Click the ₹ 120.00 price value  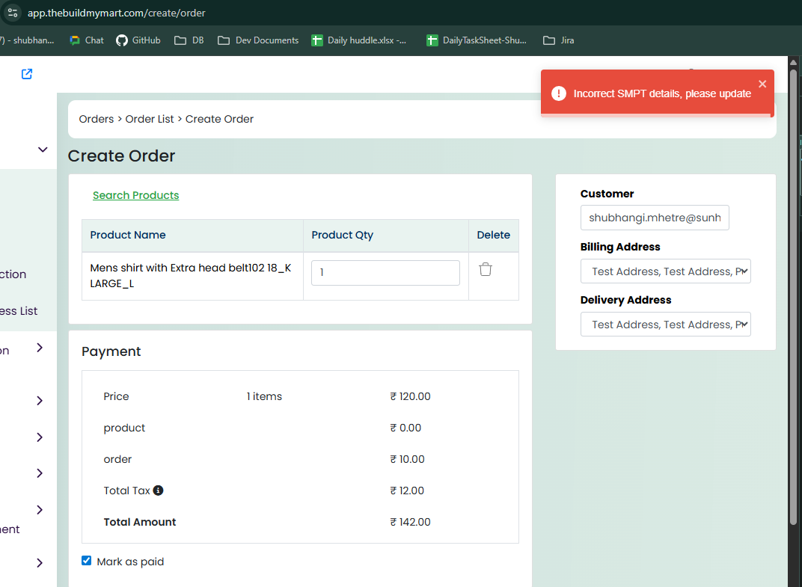410,396
